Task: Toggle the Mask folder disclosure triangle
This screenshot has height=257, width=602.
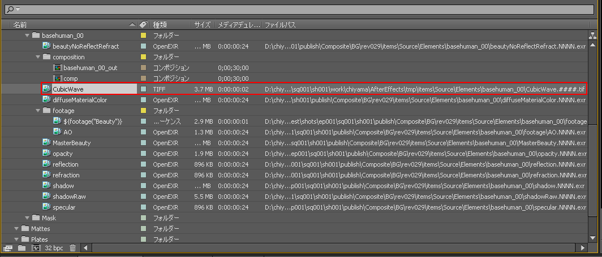Action: [27, 217]
